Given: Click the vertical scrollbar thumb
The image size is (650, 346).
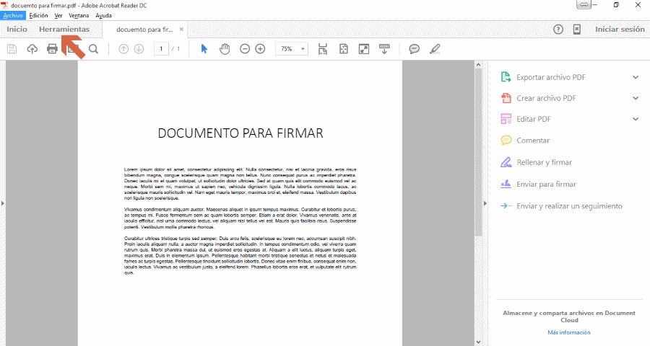Looking at the screenshot, I should click(478, 152).
